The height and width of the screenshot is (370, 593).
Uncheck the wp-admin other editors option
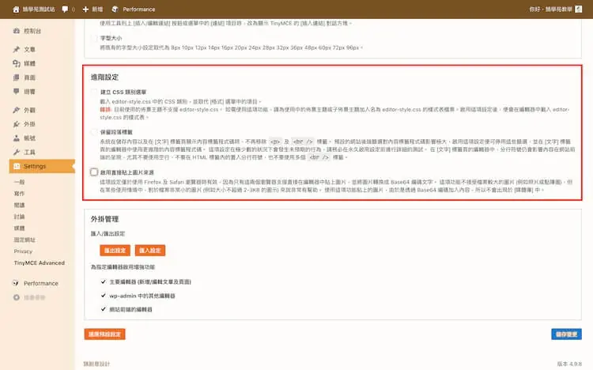[x=104, y=296]
